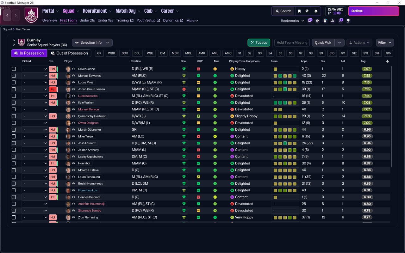Viewport: 405px width, 253px height.
Task: Click the squad list vertical scrollbar
Action: point(392,116)
